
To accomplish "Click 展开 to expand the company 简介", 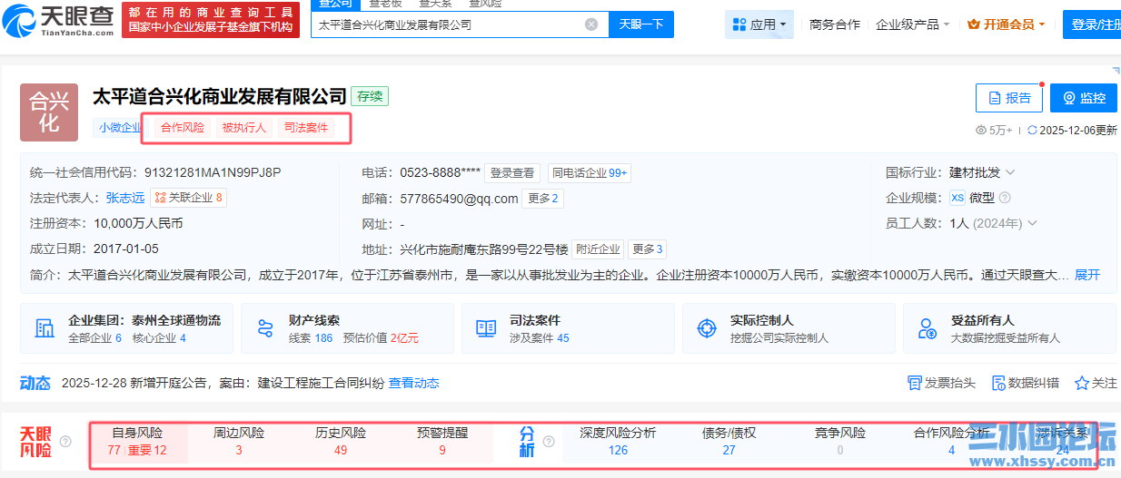I will point(1087,275).
